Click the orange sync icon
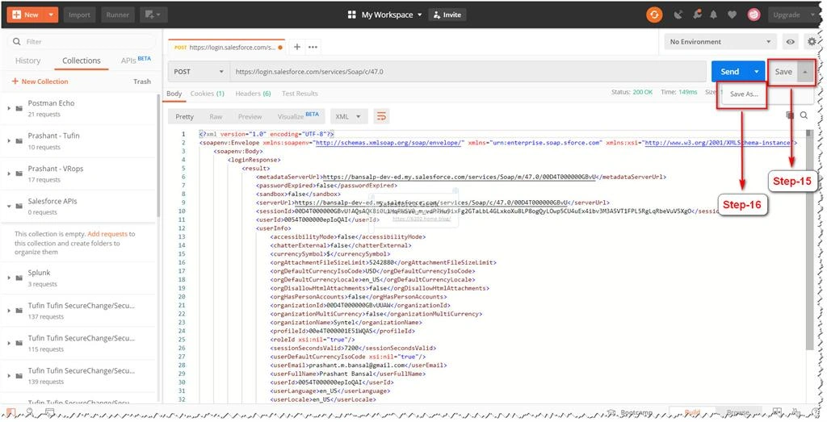This screenshot has height=422, width=827. point(654,15)
